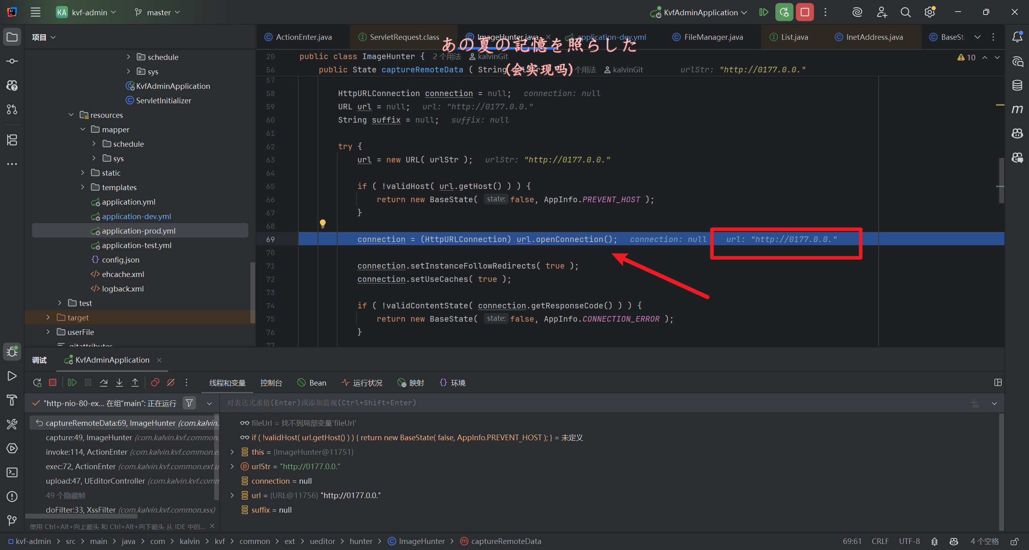Click the Search Everywhere magnifier icon
The image size is (1029, 550).
(906, 12)
